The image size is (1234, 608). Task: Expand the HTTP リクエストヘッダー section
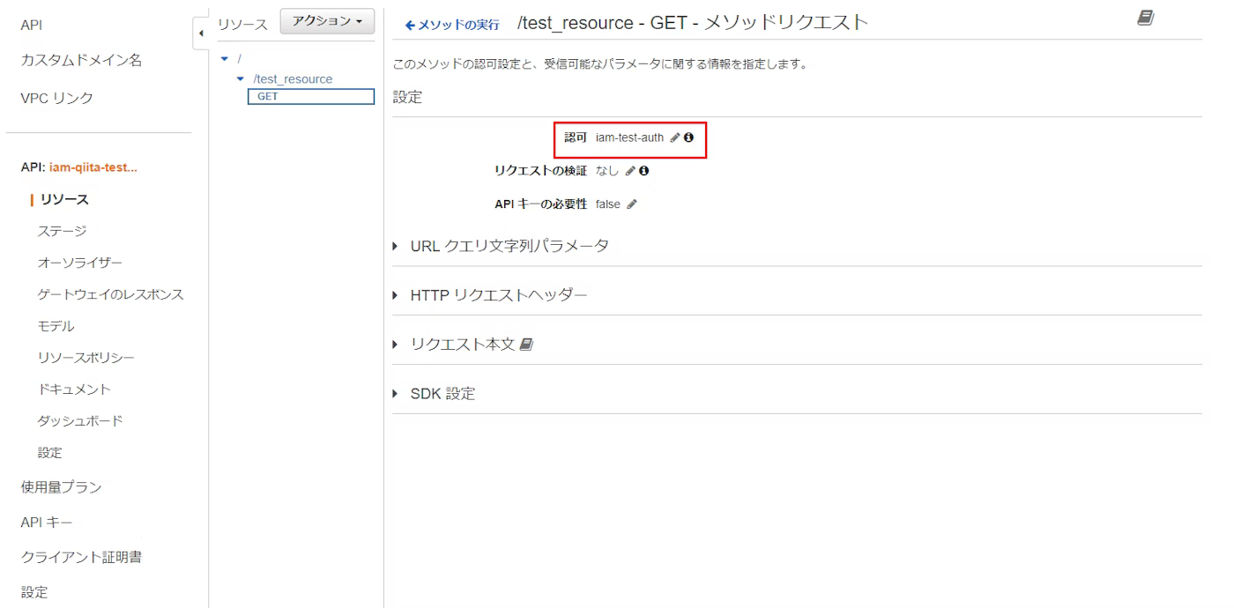point(498,295)
